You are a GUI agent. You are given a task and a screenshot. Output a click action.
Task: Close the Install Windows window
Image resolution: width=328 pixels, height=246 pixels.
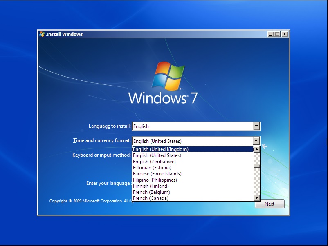285,34
